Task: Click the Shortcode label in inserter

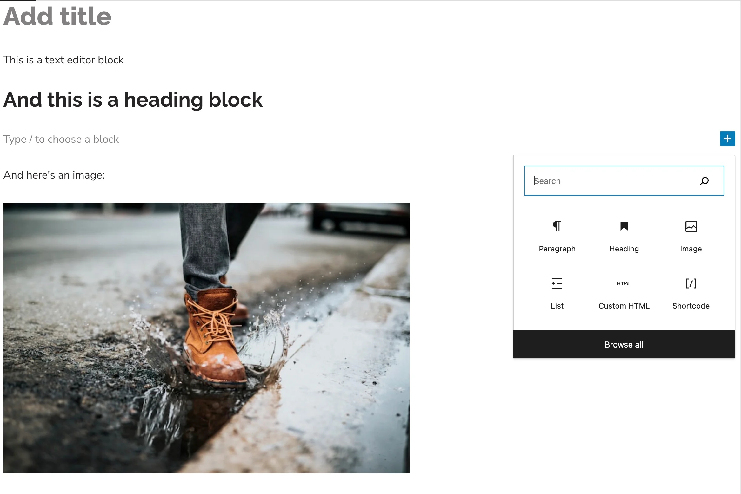Action: point(691,305)
